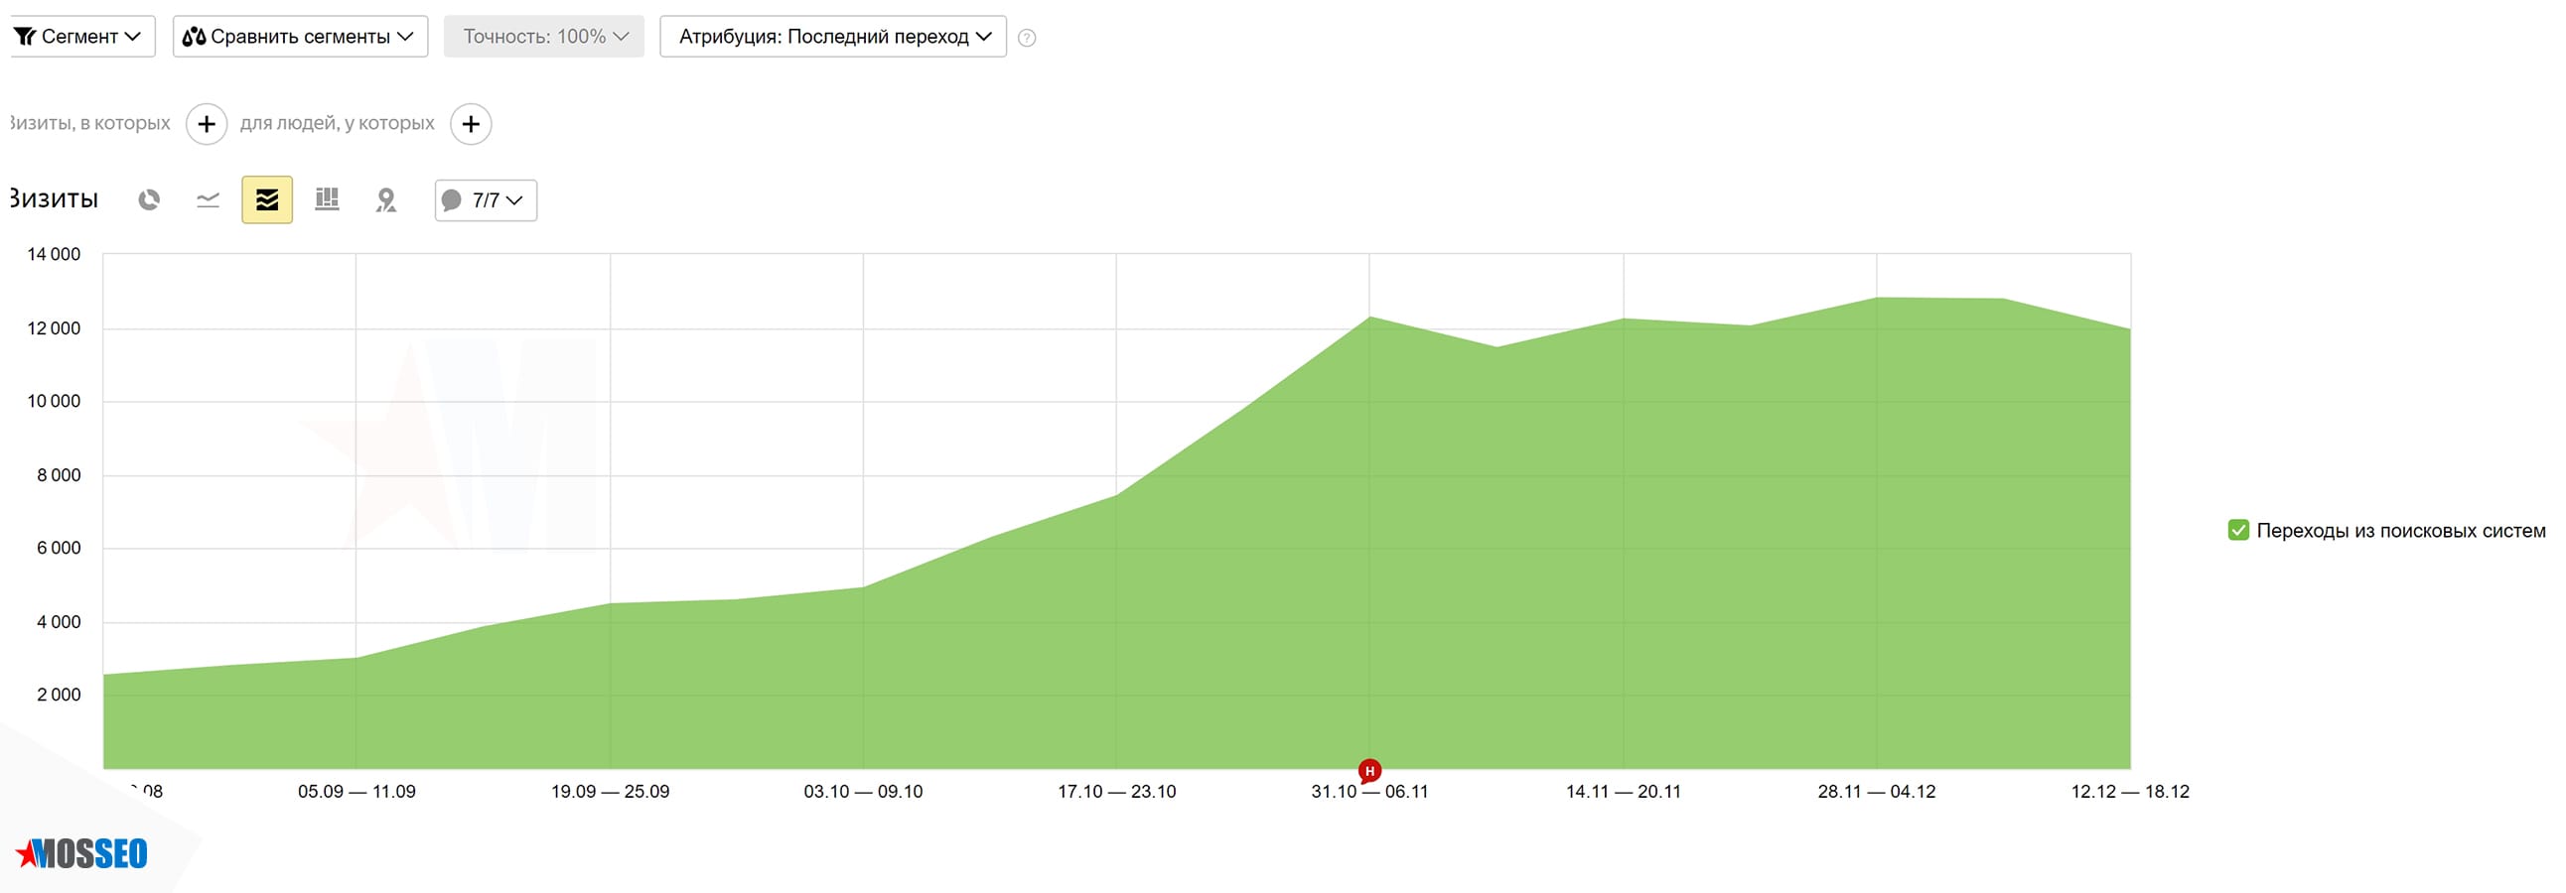Click the '28.11 — 04.12' axis label

pos(1877,792)
